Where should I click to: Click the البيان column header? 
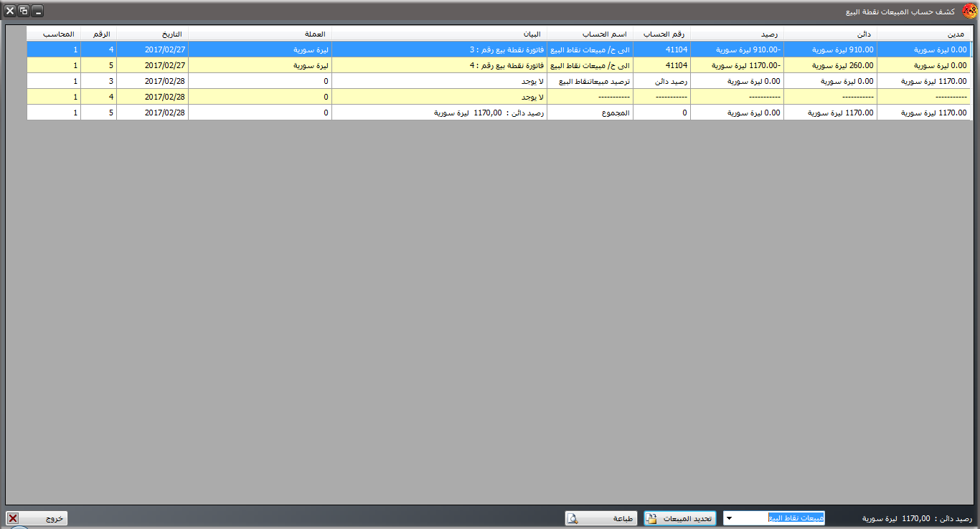click(439, 34)
